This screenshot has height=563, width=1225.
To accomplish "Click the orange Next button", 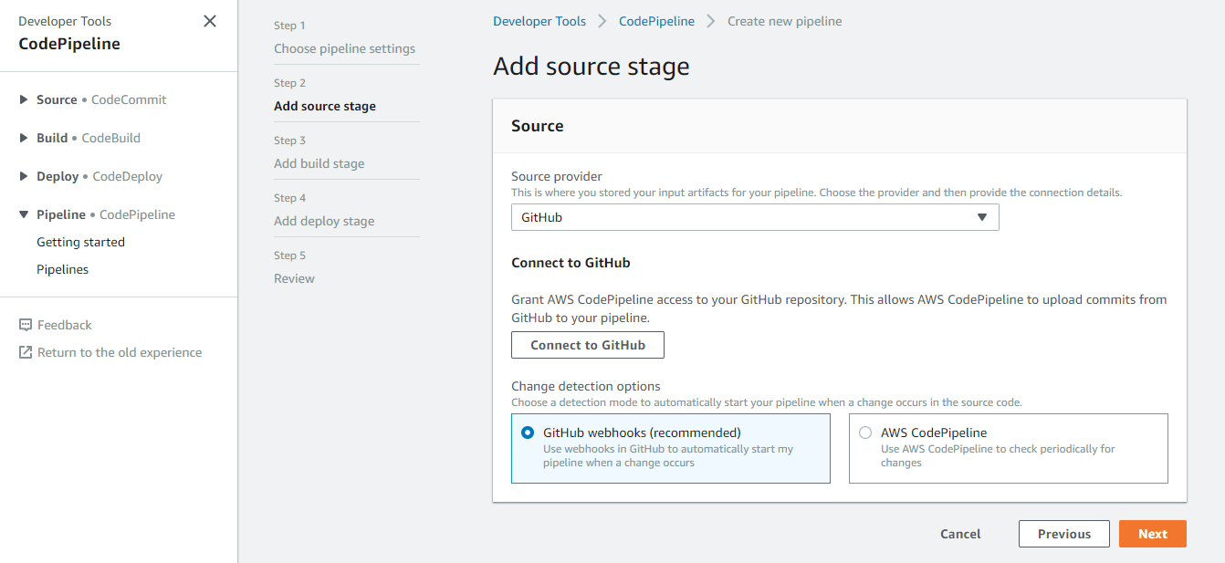I will coord(1152,534).
